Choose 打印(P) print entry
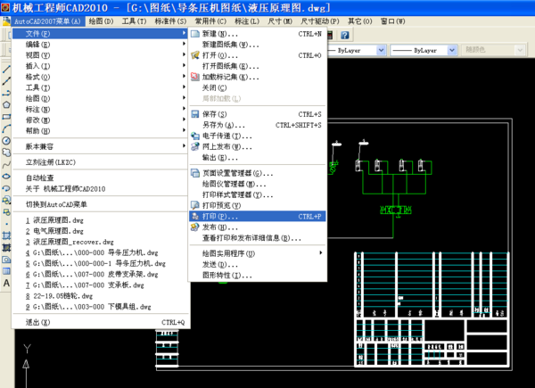The height and width of the screenshot is (388, 535). pos(258,217)
